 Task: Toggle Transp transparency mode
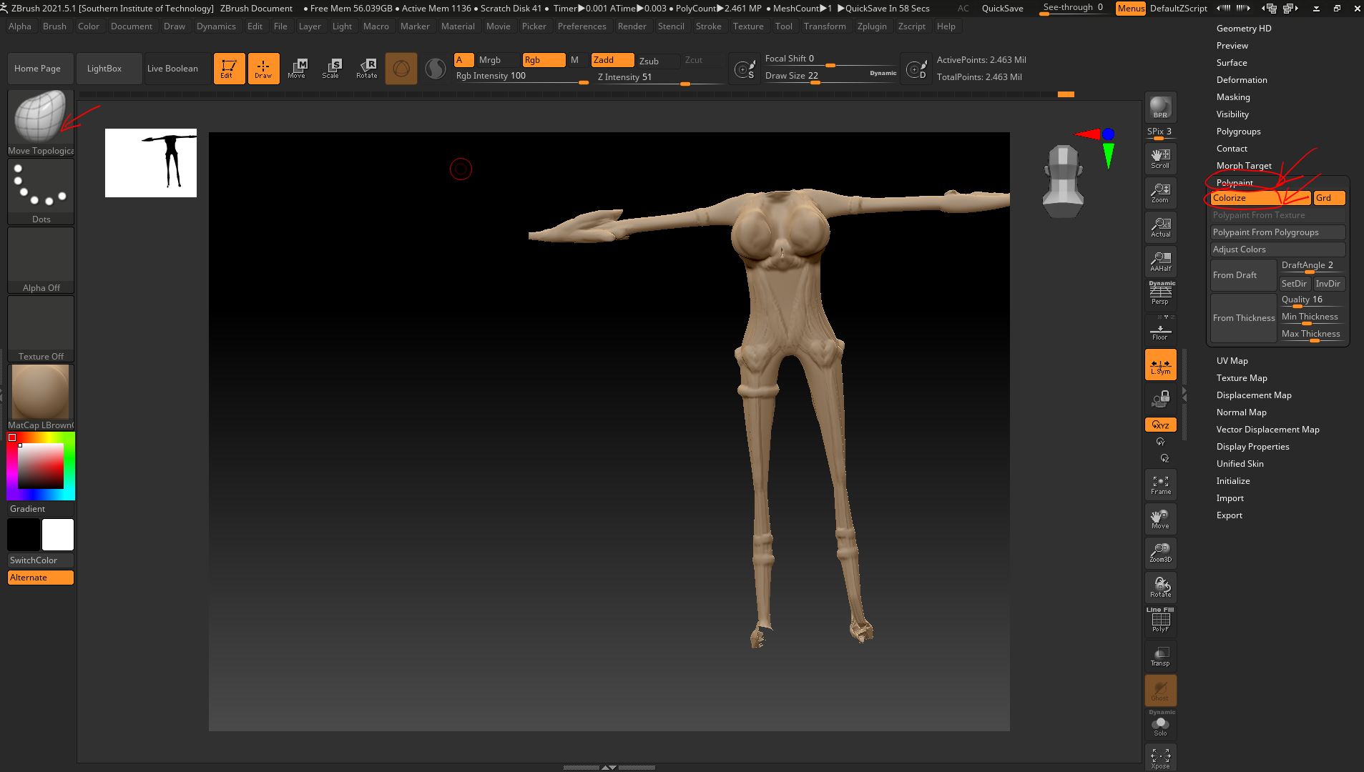1159,655
